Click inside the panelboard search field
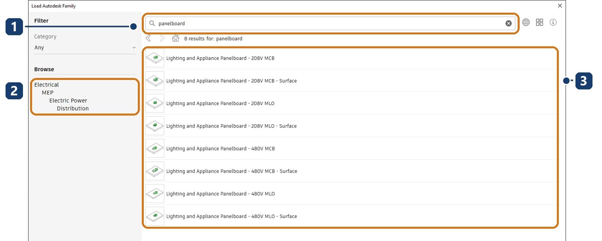Viewport: 602px width, 241px height. [330, 23]
